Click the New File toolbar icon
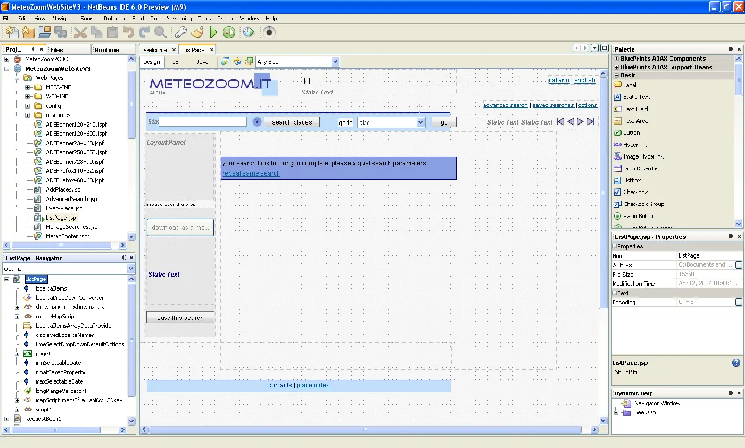 [x=11, y=32]
